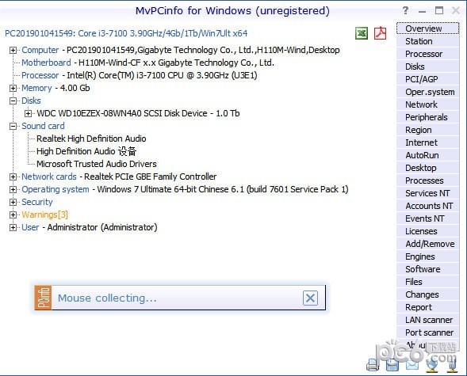The image size is (467, 376).
Task: Open the Accounts NT section
Action: click(427, 206)
